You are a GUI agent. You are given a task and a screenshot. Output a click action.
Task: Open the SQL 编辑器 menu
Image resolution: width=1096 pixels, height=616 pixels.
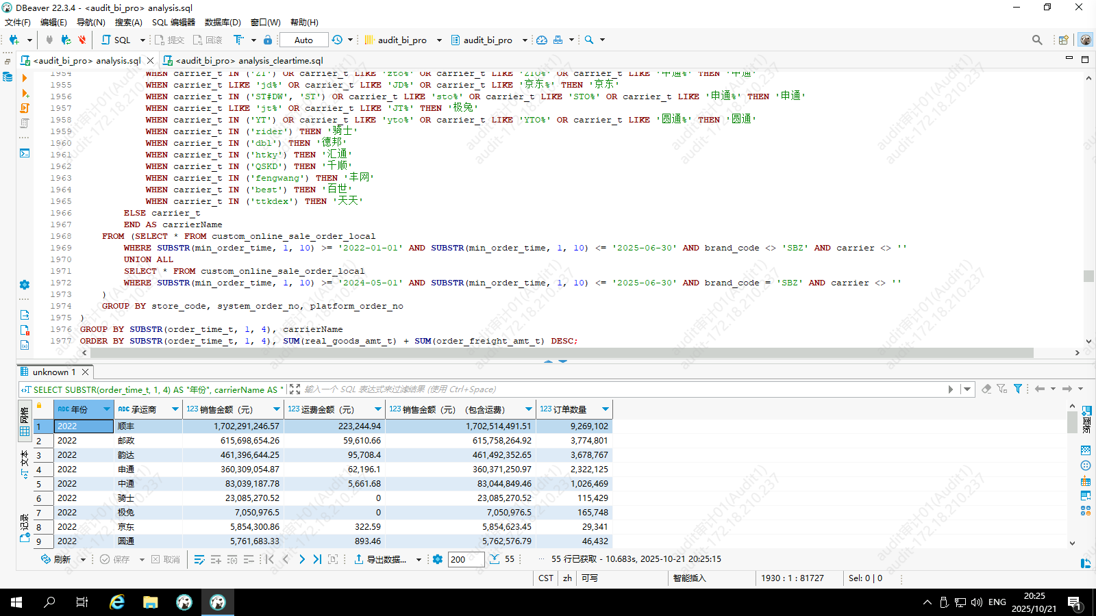pyautogui.click(x=173, y=22)
